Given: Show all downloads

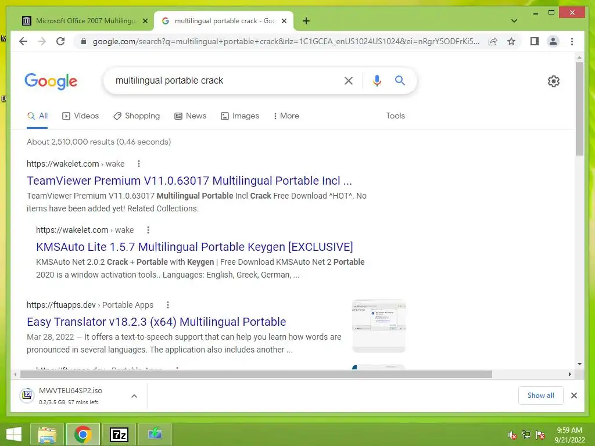Looking at the screenshot, I should click(541, 395).
